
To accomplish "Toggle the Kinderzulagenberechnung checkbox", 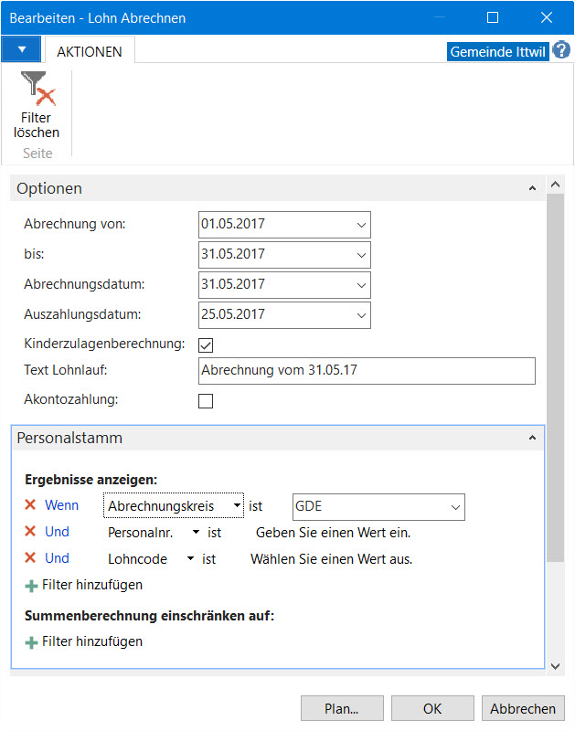I will pos(206,345).
